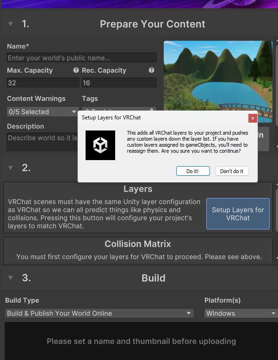Click the Max. Capacity help icon
The image size is (278, 360).
pyautogui.click(x=76, y=70)
